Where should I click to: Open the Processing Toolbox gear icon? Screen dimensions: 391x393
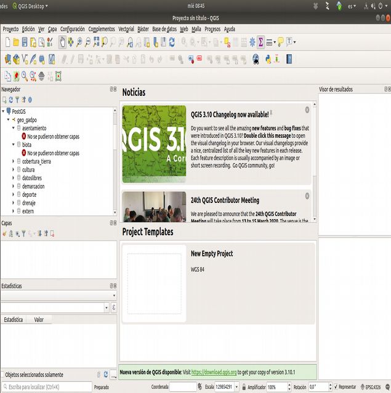tap(252, 42)
